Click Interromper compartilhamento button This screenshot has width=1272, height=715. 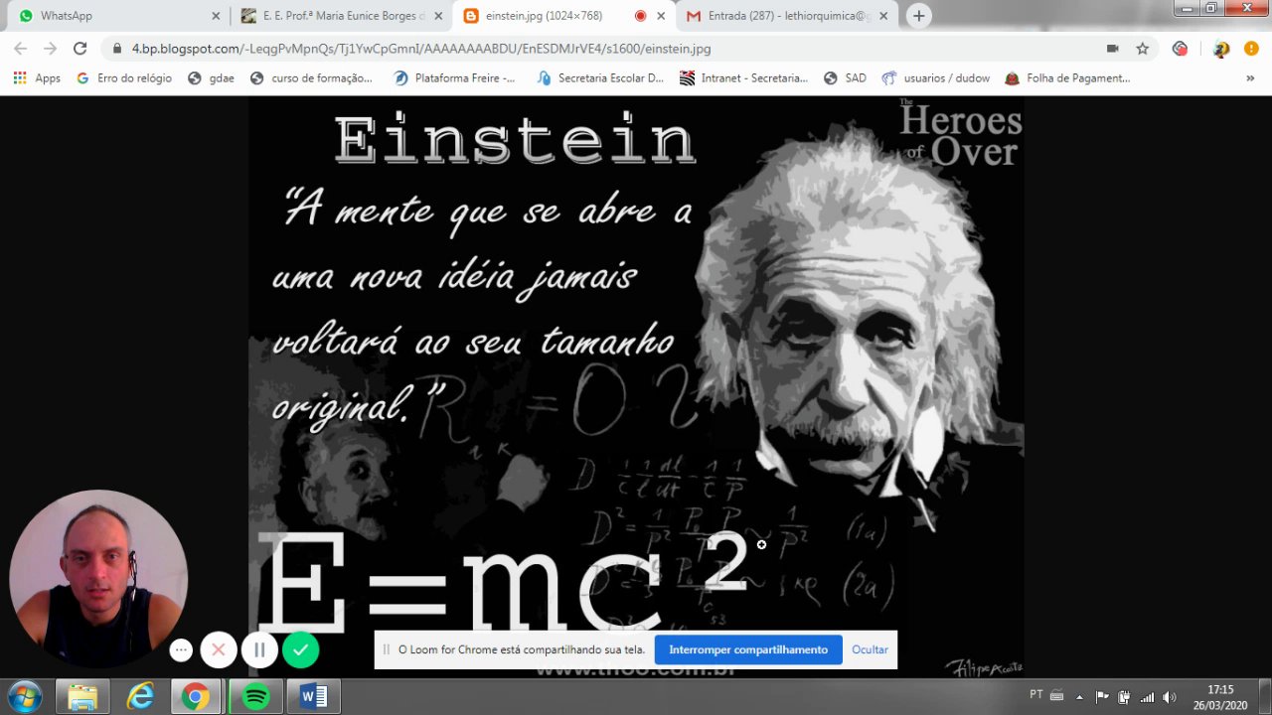pyautogui.click(x=748, y=649)
